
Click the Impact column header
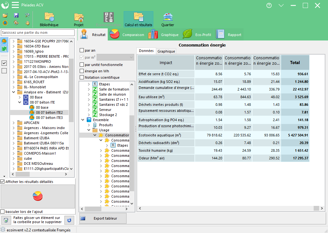(x=166, y=62)
